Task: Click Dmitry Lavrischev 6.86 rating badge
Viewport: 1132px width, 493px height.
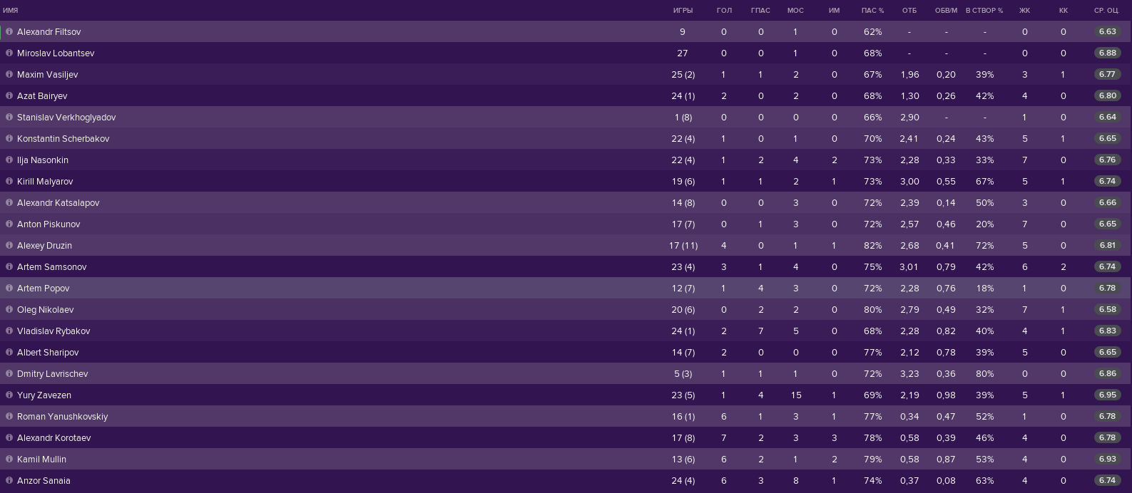Action: (x=1107, y=374)
